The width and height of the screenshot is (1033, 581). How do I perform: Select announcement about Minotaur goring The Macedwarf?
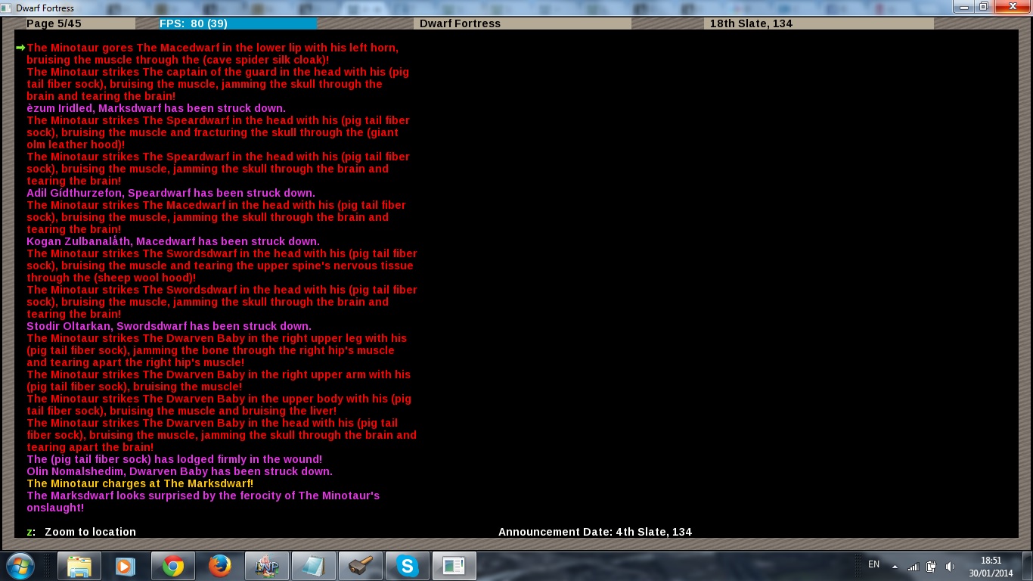pyautogui.click(x=212, y=54)
